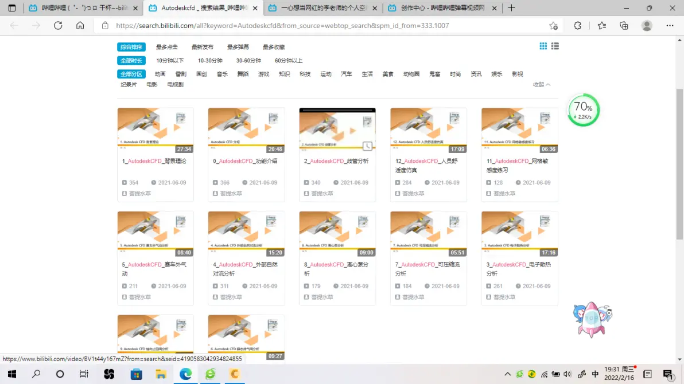Open volume control in system tray
The width and height of the screenshot is (684, 384).
[x=567, y=374]
